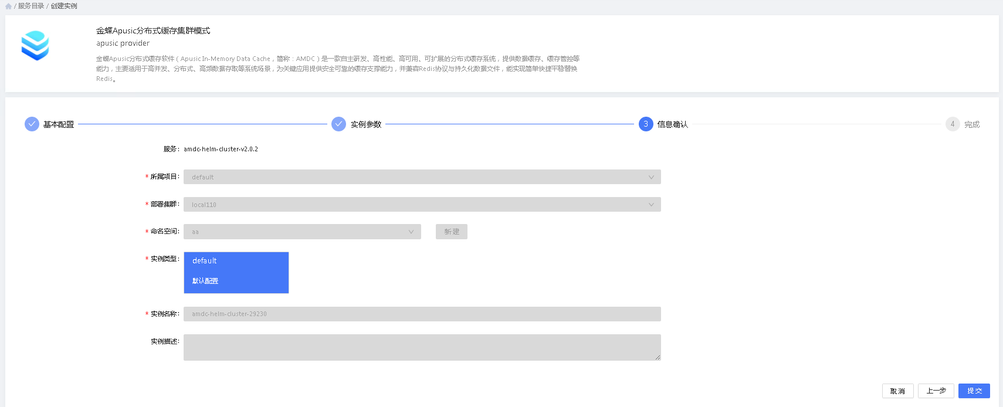Click the 创建实例 breadcrumb item
1003x407 pixels.
coord(64,6)
